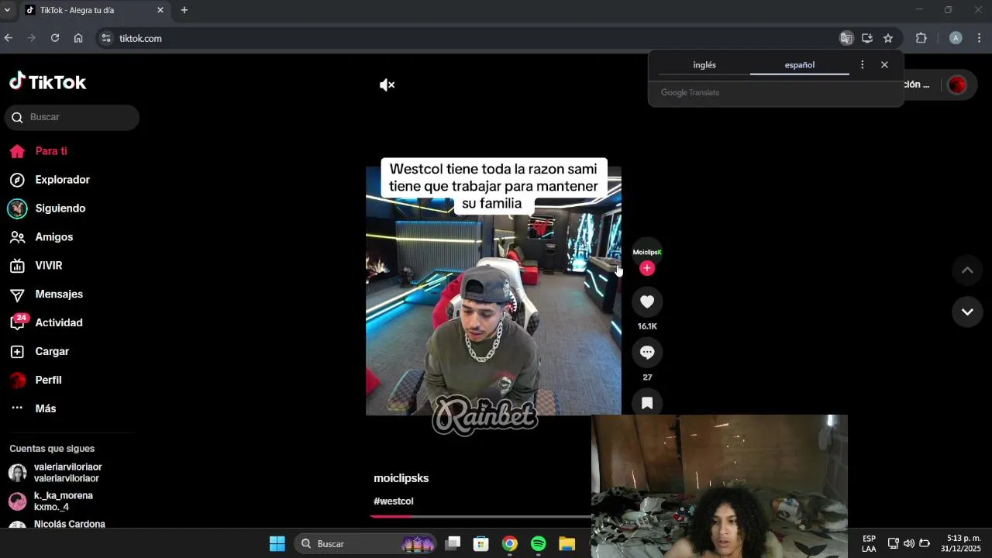Open Chrome tab search dropdown
This screenshot has height=558, width=992.
click(7, 10)
